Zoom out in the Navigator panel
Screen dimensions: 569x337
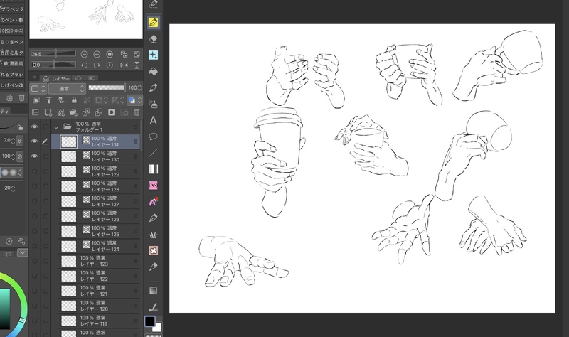click(84, 54)
